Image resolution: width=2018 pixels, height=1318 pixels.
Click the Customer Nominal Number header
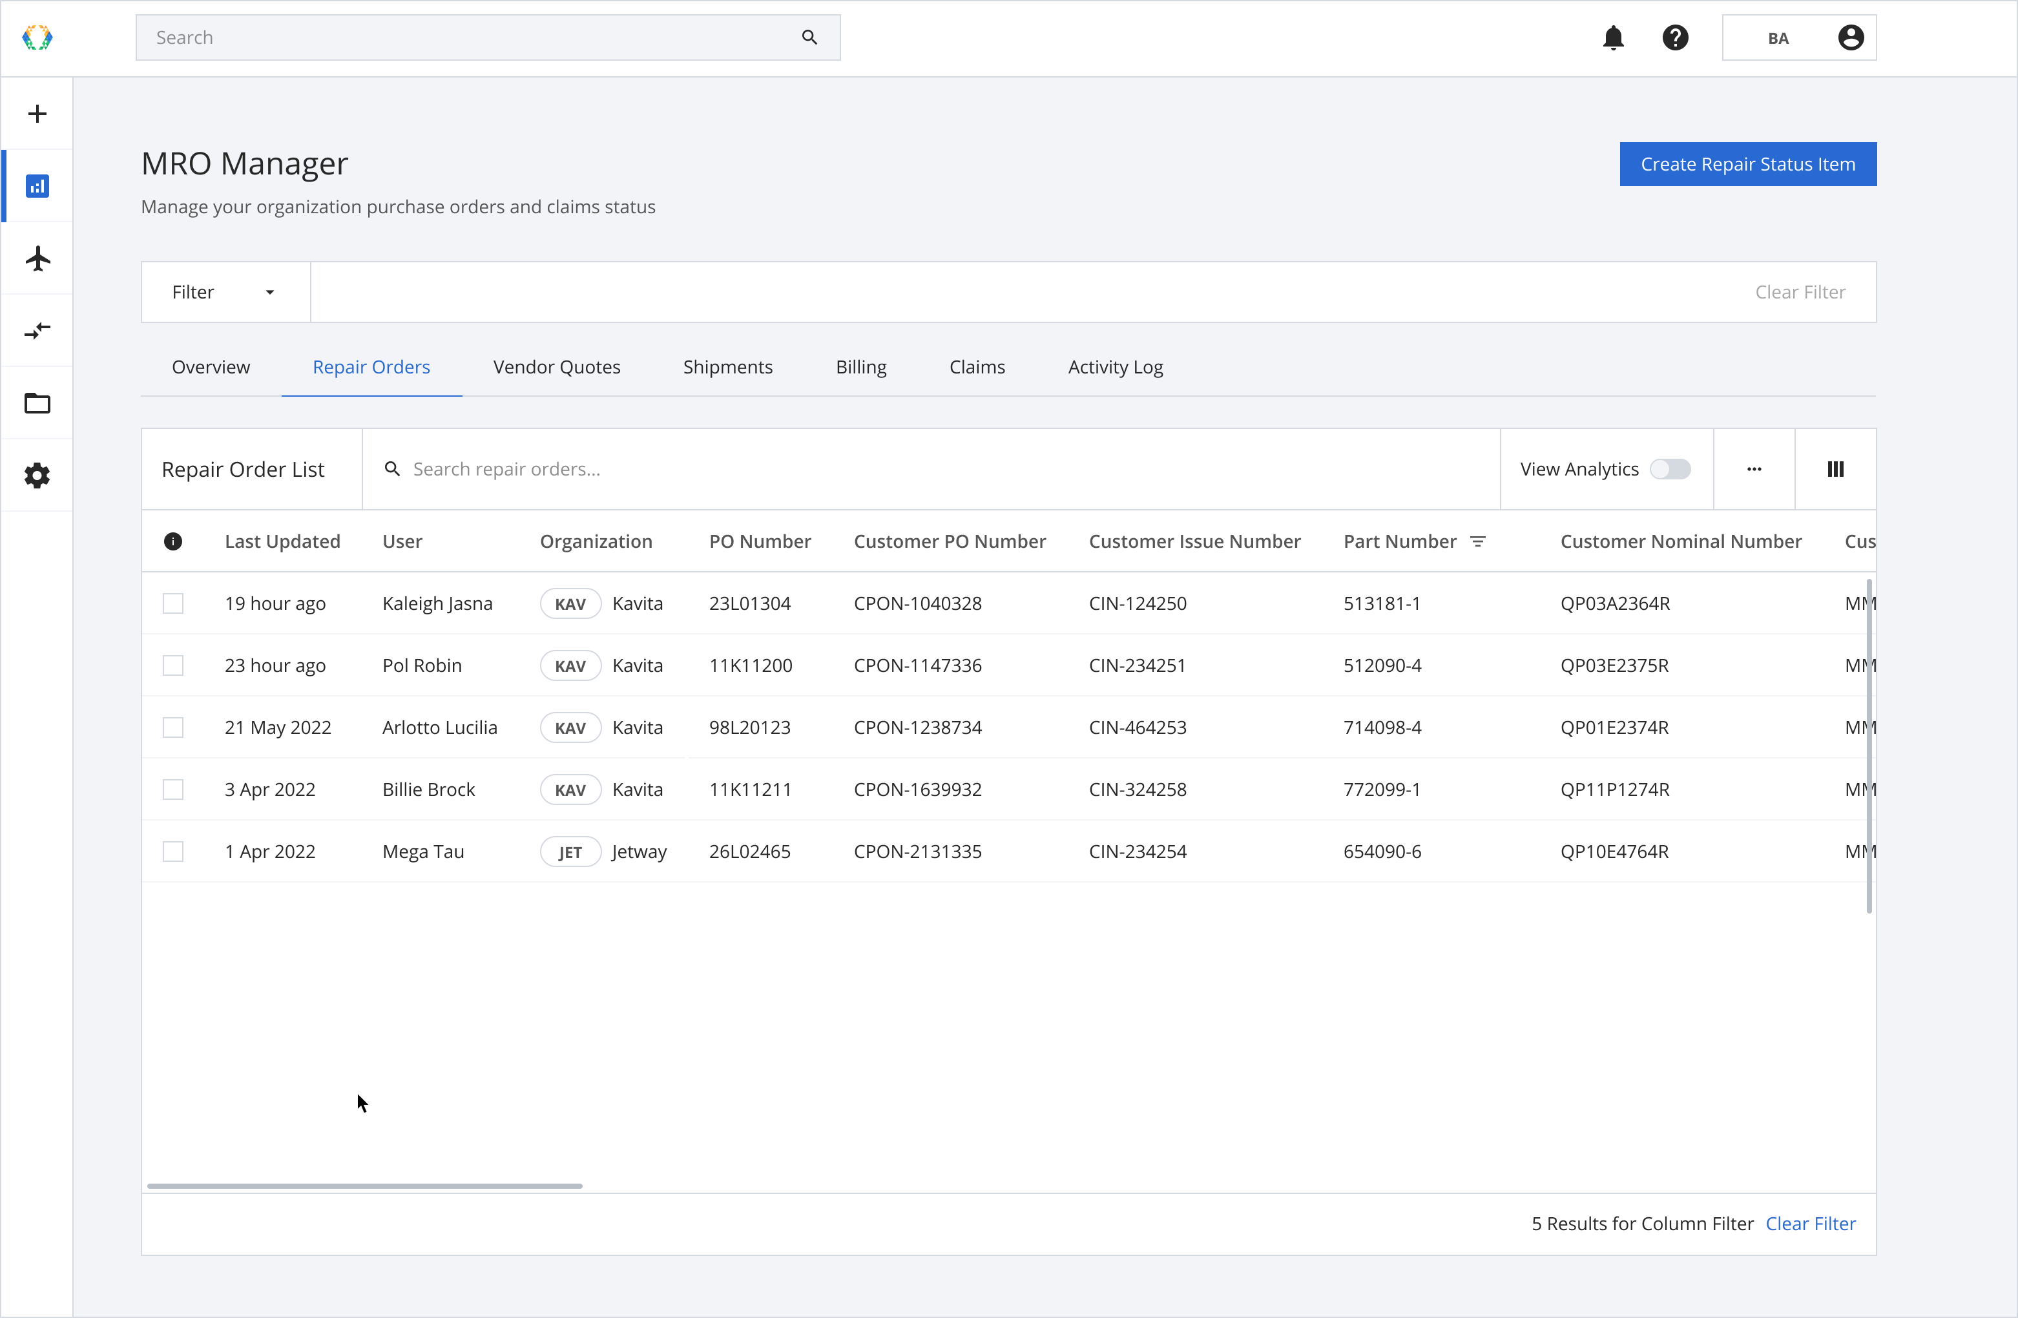1681,541
